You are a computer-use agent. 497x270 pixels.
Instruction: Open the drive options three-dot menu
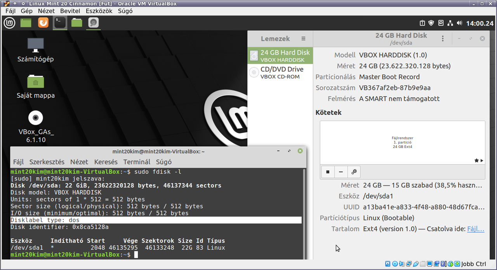(443, 39)
